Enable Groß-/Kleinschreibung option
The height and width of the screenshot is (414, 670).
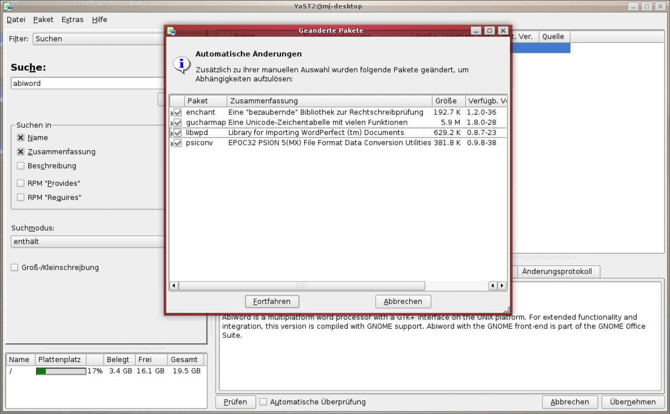pyautogui.click(x=15, y=267)
